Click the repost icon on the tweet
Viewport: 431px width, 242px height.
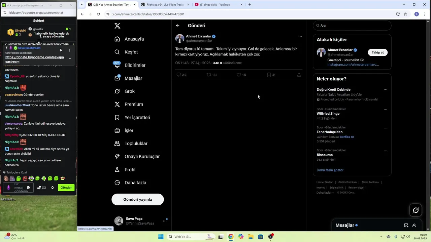209,75
